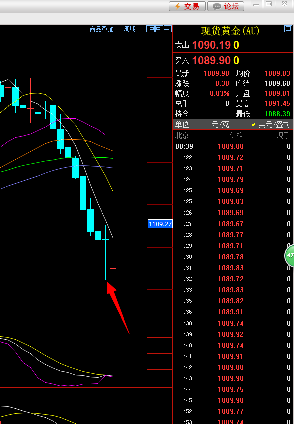Screen dimensions: 294x424
Task: Open the 交易 trading button
Action: 187,6
